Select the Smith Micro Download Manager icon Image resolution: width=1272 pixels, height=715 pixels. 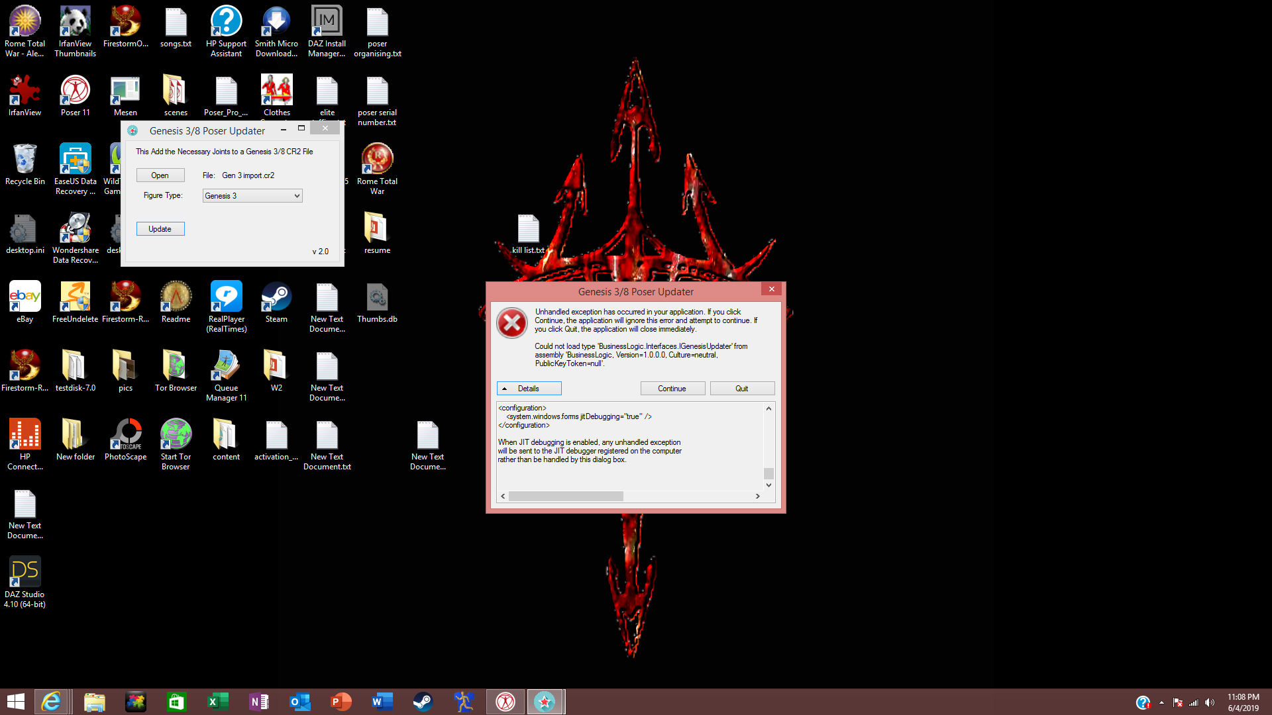click(277, 31)
